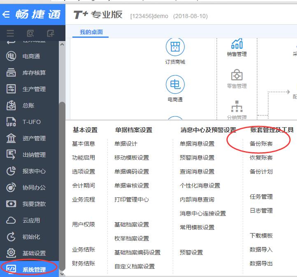Toggle the hamburger menu list icon
Image resolution: width=297 pixels, height=277 pixels.
click(x=10, y=33)
